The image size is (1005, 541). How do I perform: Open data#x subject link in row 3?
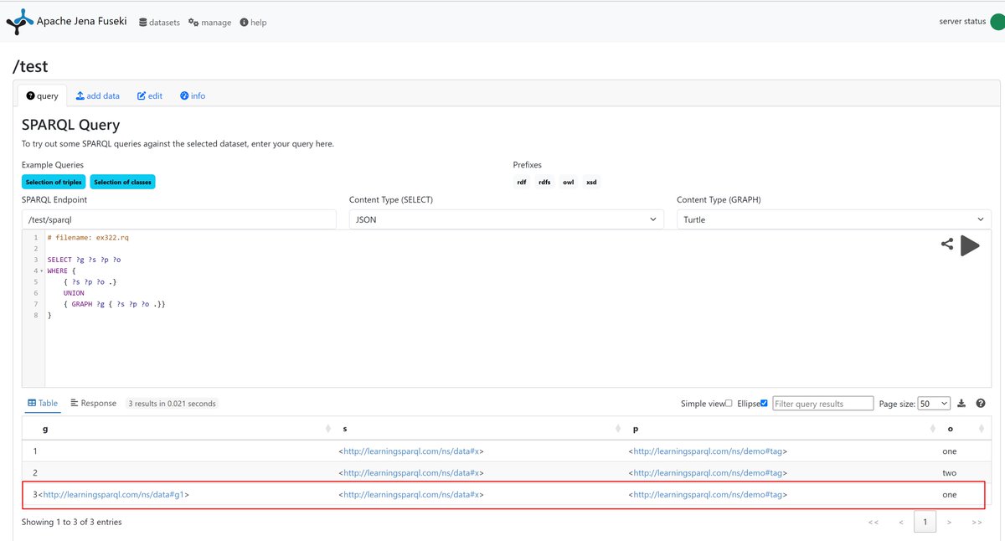(x=411, y=494)
